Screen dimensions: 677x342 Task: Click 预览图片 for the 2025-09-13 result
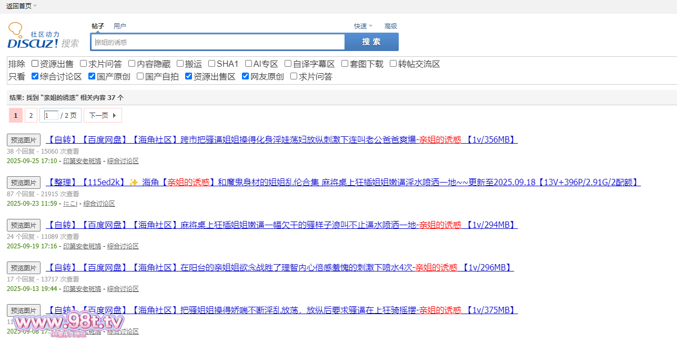[x=24, y=268]
